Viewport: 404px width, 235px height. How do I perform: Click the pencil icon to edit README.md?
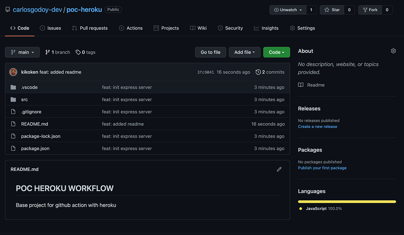pos(279,169)
